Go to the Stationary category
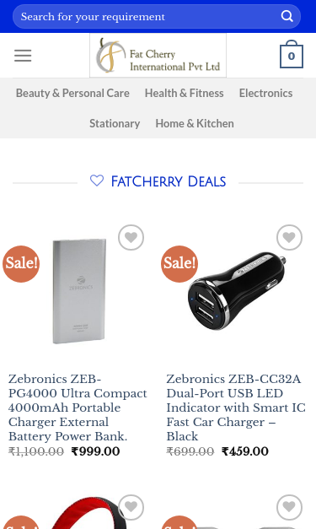The width and height of the screenshot is (316, 529). point(115,123)
